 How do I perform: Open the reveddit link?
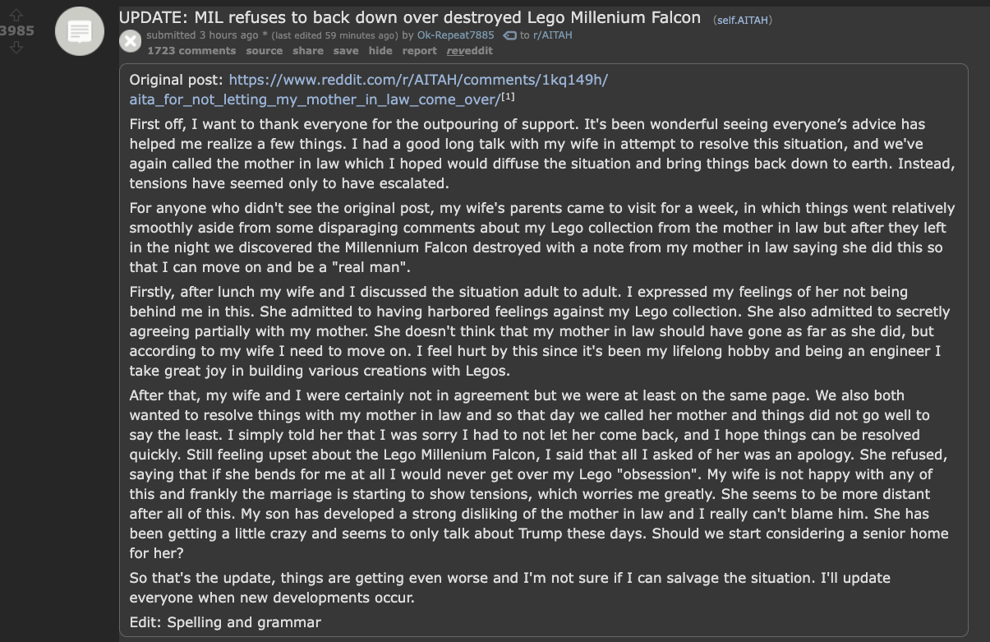tap(469, 51)
